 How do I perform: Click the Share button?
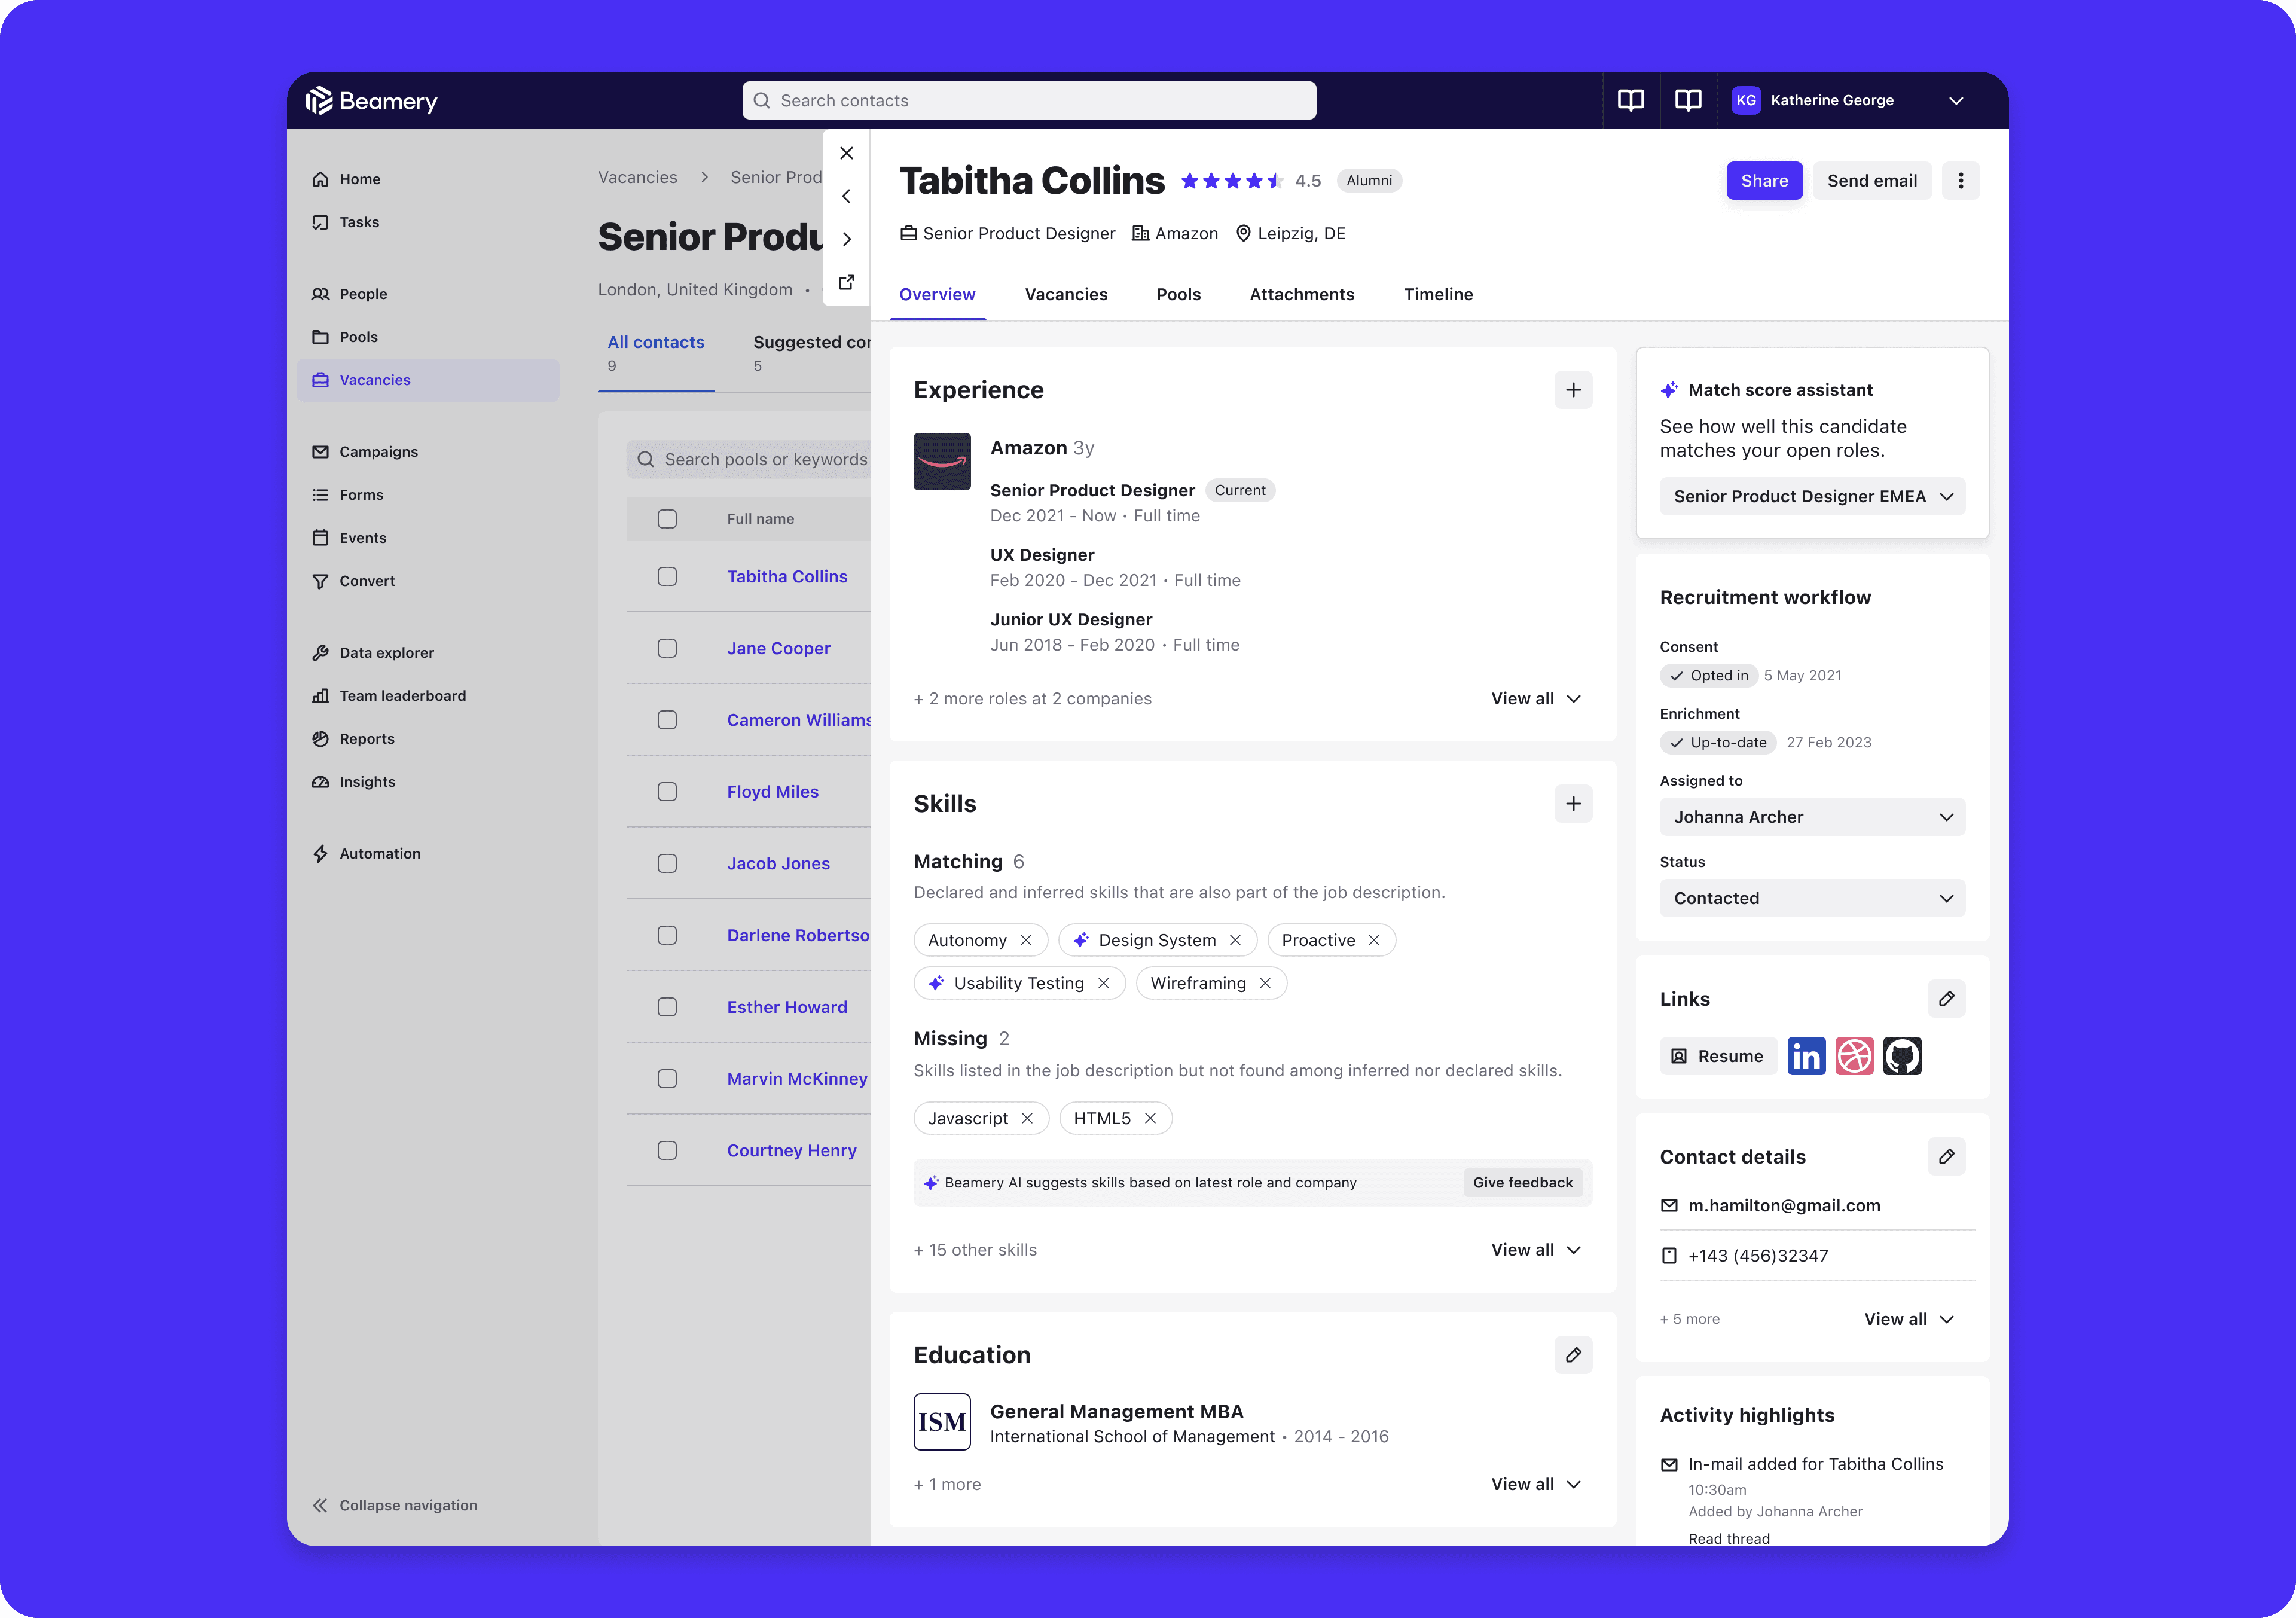tap(1764, 181)
